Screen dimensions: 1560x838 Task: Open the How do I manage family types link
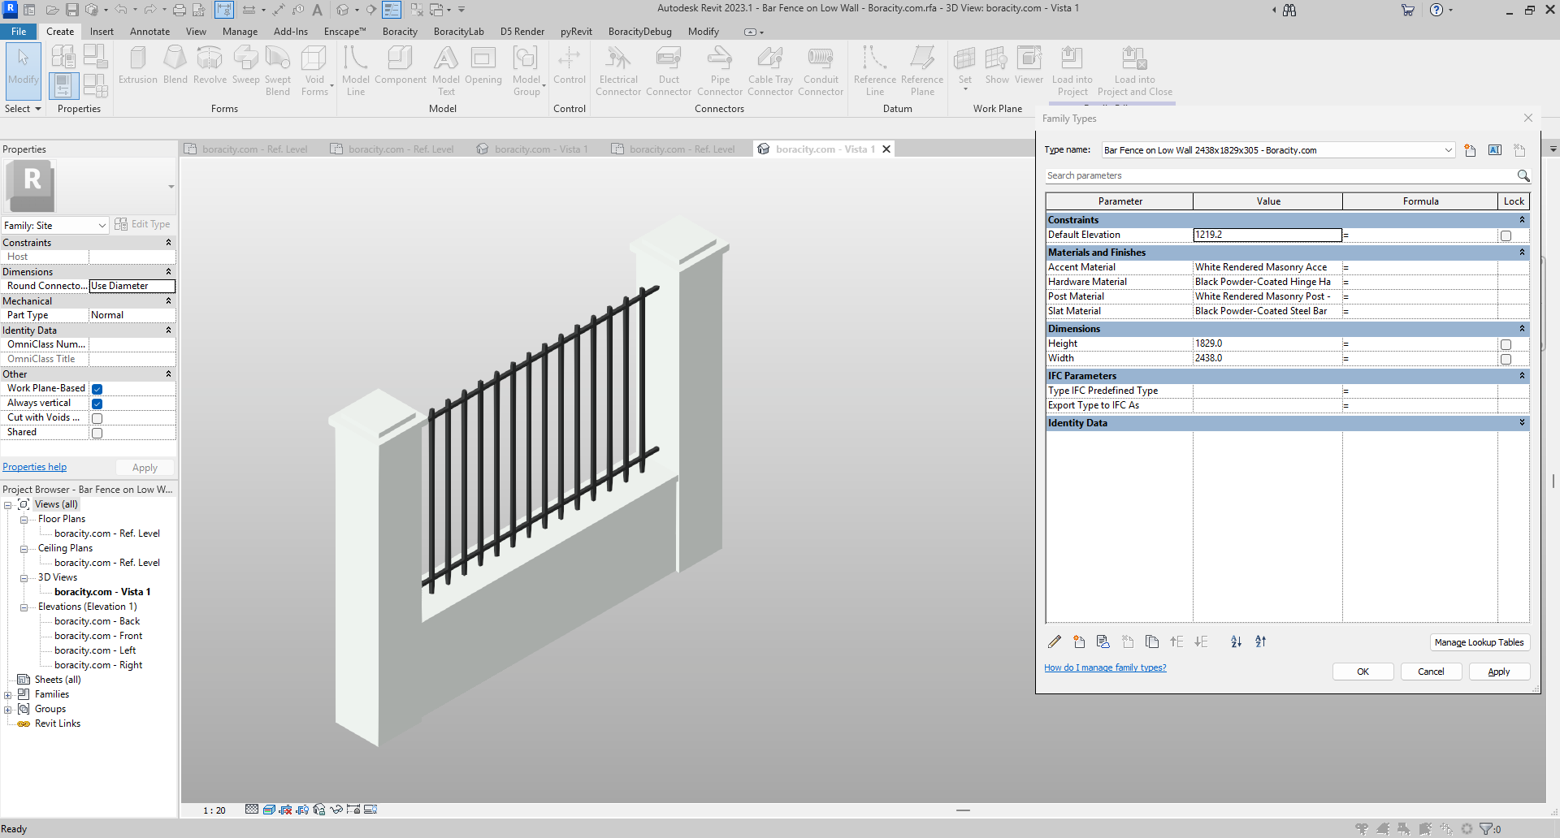click(1105, 667)
